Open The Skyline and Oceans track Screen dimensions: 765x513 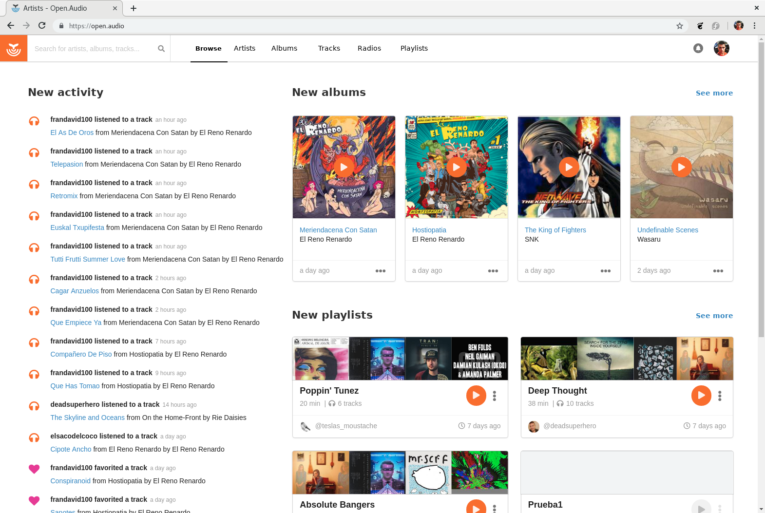pyautogui.click(x=88, y=418)
